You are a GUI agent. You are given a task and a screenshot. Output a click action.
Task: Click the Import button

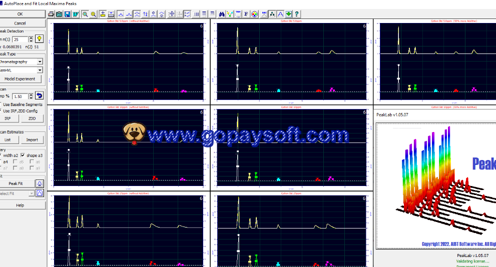pos(32,139)
